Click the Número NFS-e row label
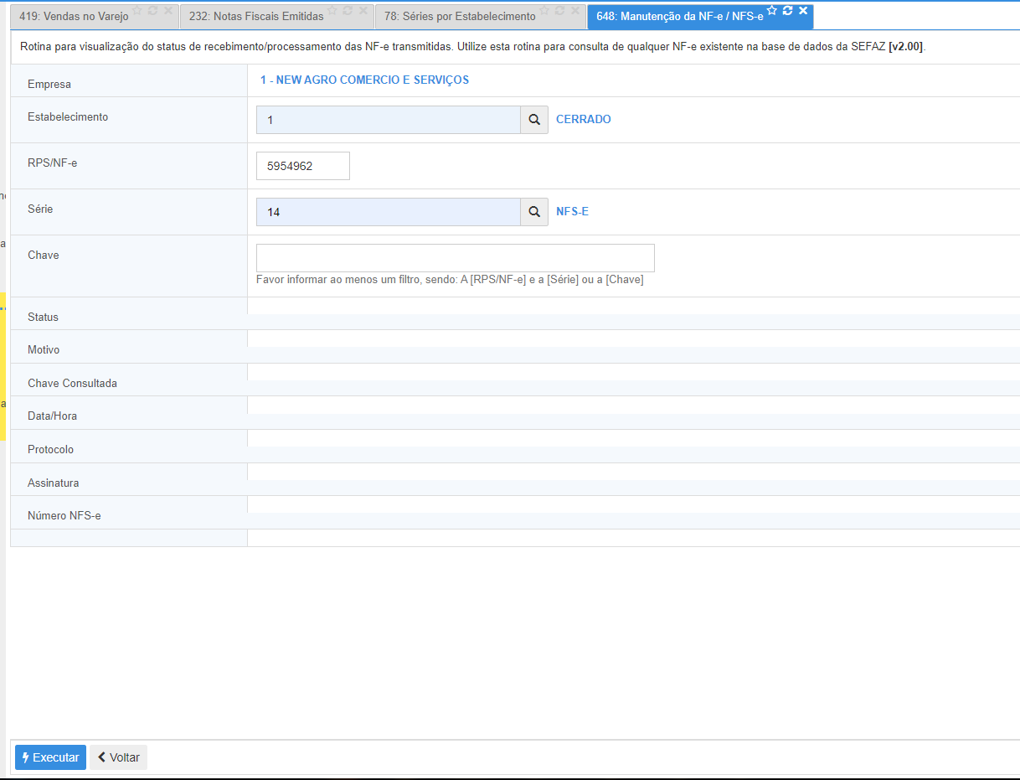The width and height of the screenshot is (1020, 780). [x=64, y=516]
